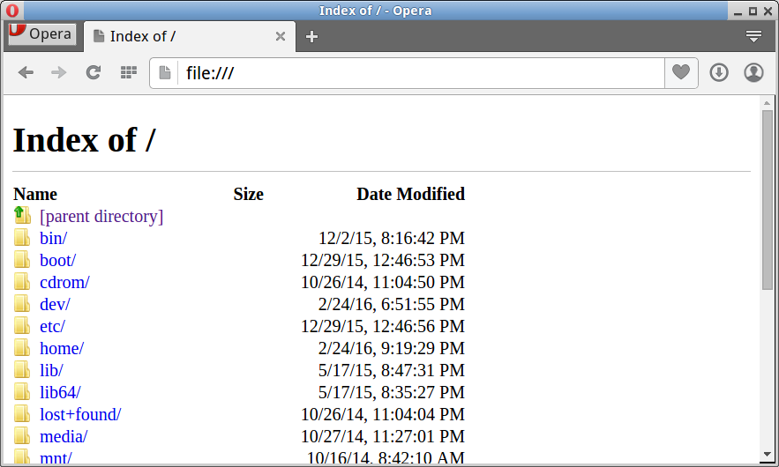This screenshot has height=467, width=779.
Task: Select the 'Index of /' tab
Action: [x=176, y=36]
